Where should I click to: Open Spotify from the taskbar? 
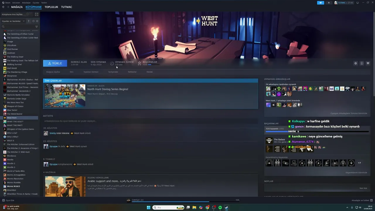point(220,207)
